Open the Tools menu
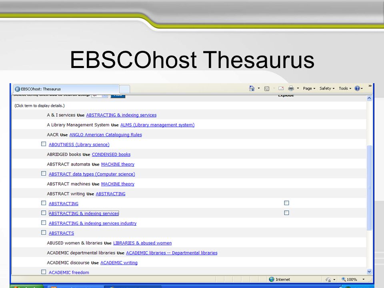Image resolution: width=384 pixels, height=288 pixels. click(x=345, y=88)
